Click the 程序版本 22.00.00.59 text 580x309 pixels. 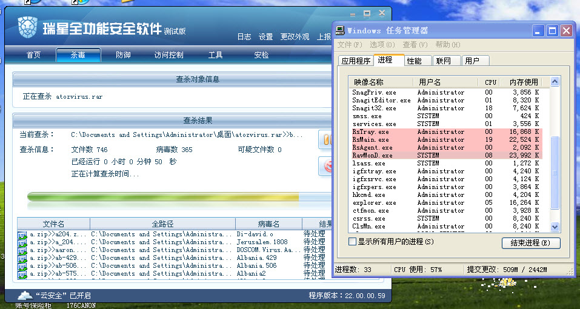[347, 296]
